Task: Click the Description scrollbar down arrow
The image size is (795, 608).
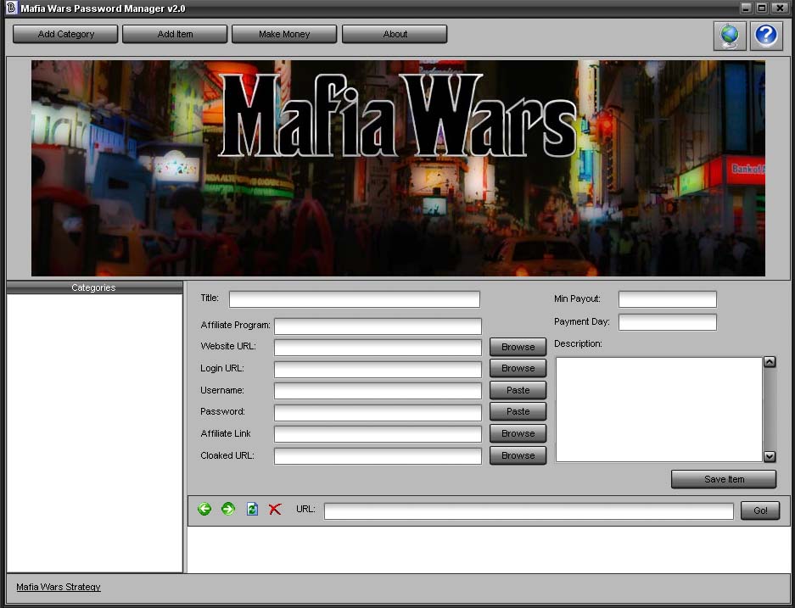Action: tap(770, 456)
